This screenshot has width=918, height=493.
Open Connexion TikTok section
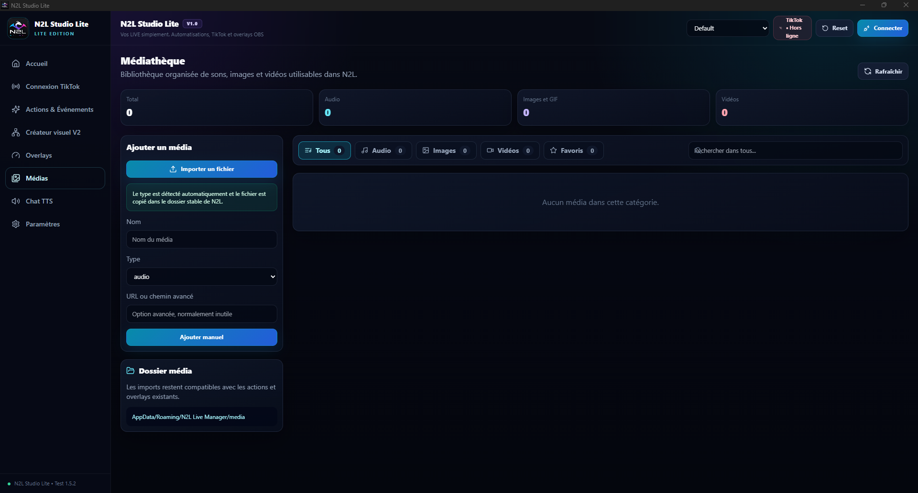(55, 86)
